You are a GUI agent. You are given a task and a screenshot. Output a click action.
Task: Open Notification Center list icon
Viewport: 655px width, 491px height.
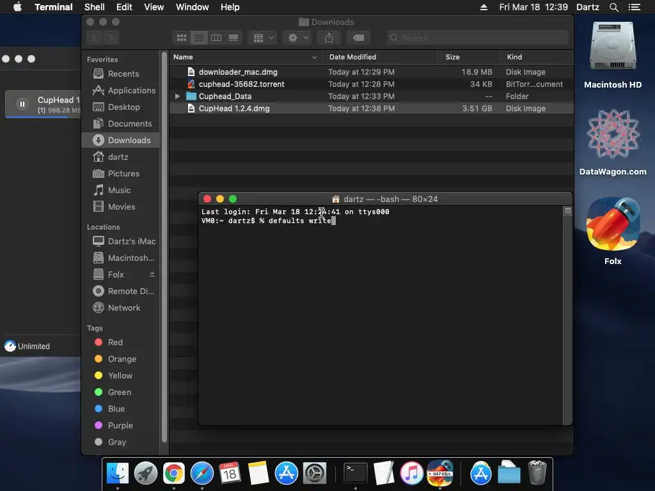point(634,7)
